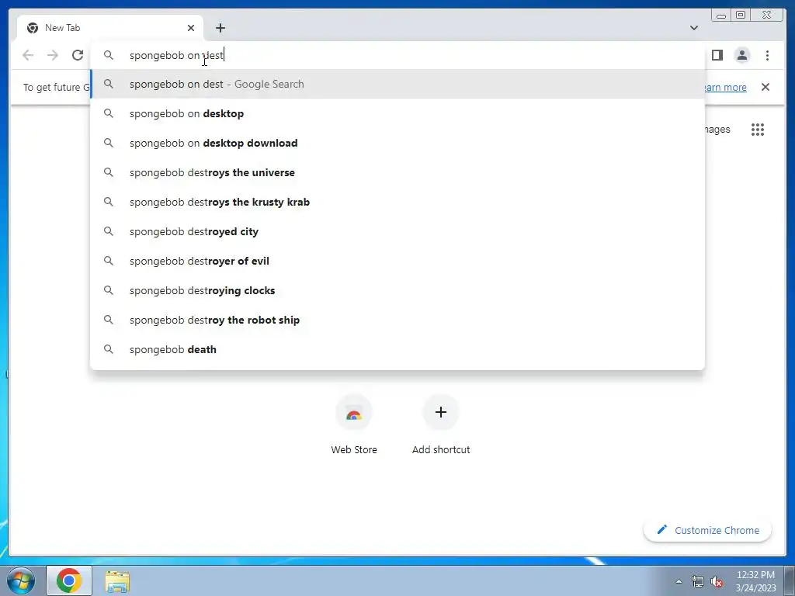Image resolution: width=795 pixels, height=596 pixels.
Task: Open Chrome three-dot menu
Action: pyautogui.click(x=767, y=55)
